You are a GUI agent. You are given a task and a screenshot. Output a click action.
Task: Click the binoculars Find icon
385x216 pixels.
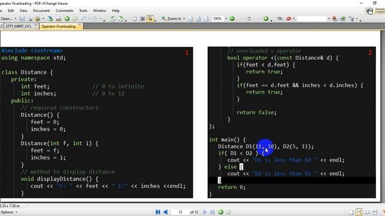280,19
